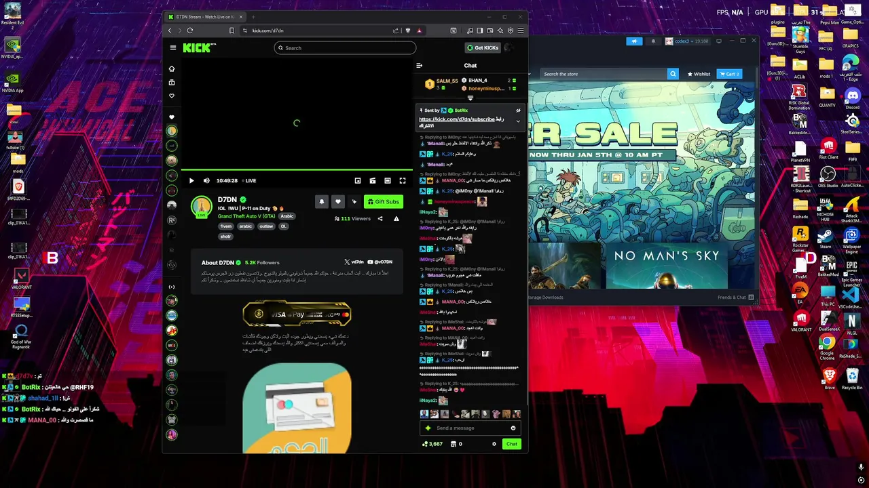Open Grand Theft Auto V (GTA) category link
Image resolution: width=869 pixels, height=488 pixels.
(x=246, y=216)
